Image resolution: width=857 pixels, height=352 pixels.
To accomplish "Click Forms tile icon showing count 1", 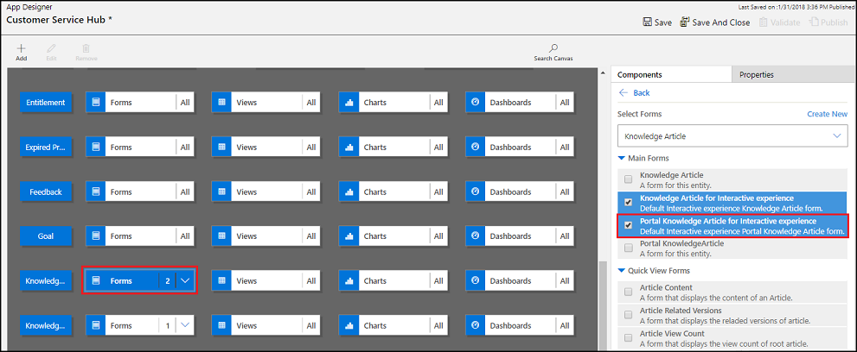I will pos(96,326).
